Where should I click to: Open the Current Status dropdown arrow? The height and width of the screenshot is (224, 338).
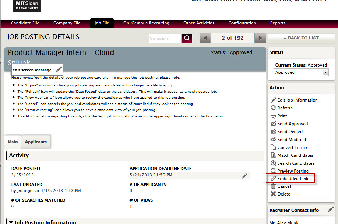[325, 72]
